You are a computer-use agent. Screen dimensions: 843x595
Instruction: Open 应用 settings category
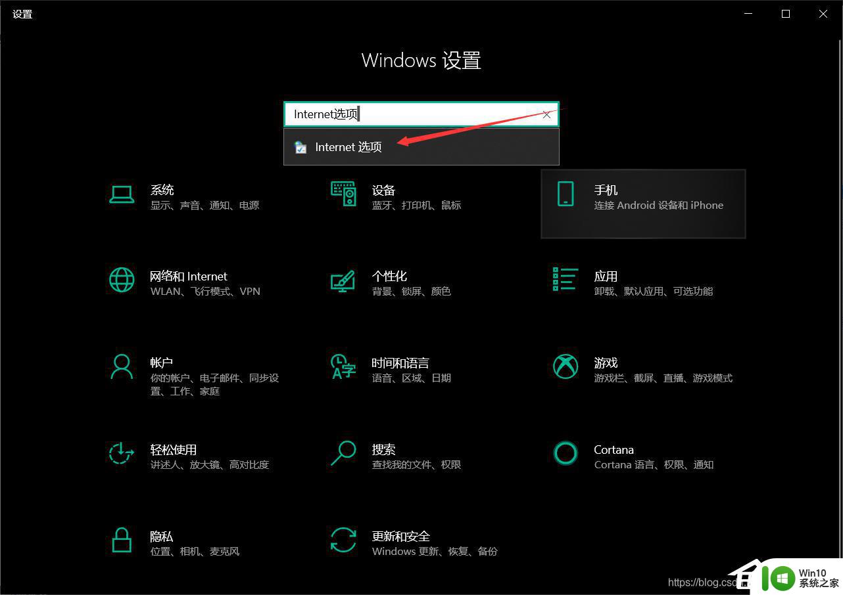pos(606,276)
